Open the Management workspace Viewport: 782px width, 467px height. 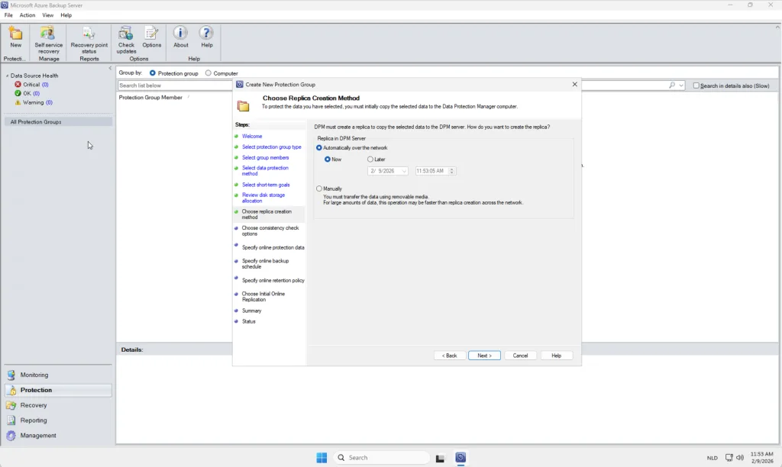pyautogui.click(x=38, y=436)
